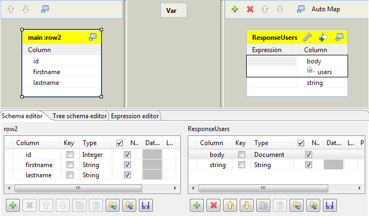The image size is (369, 216).
Task: Click the red X remove-output icon in top toolbar
Action: [250, 9]
